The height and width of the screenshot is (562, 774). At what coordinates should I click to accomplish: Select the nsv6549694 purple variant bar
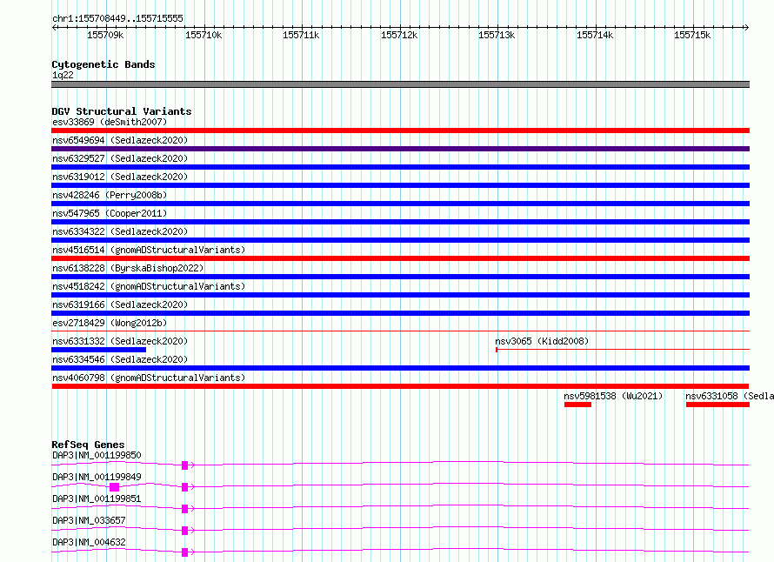click(400, 149)
